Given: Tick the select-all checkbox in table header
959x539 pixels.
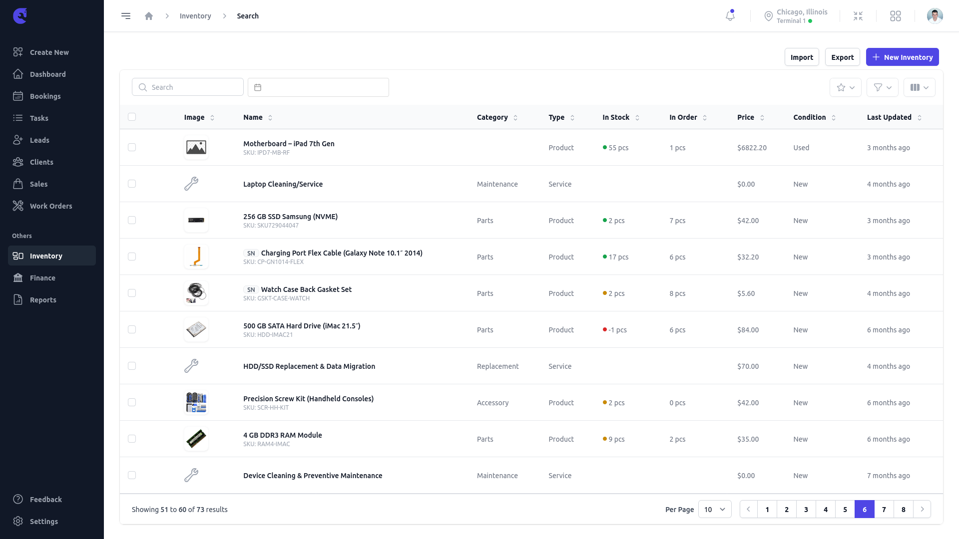Looking at the screenshot, I should tap(132, 117).
